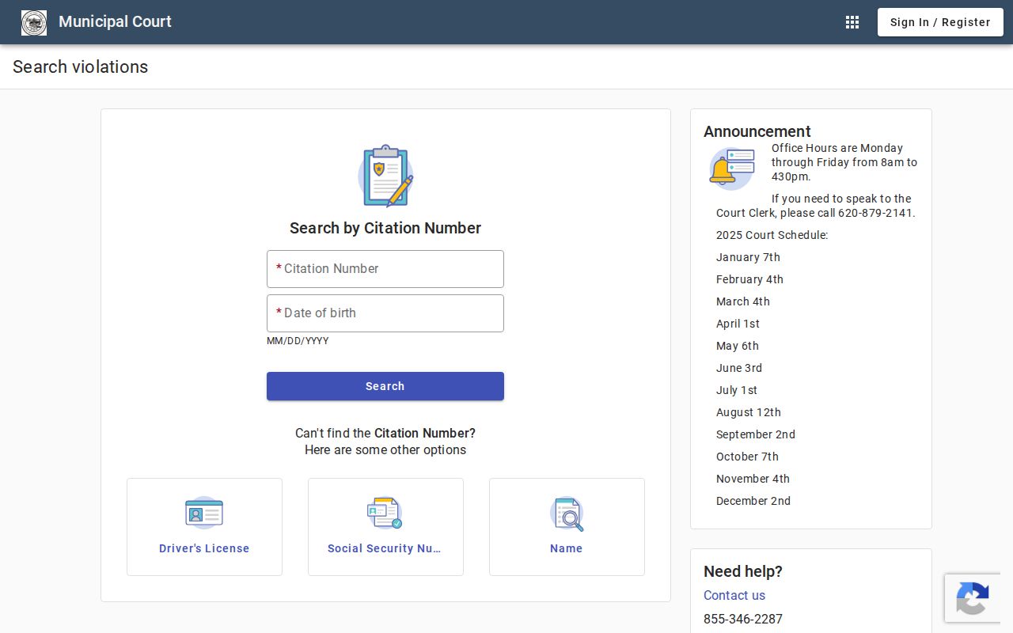Screen dimensions: 1013x633
Task: Click the blue Search button
Action: coord(385,386)
